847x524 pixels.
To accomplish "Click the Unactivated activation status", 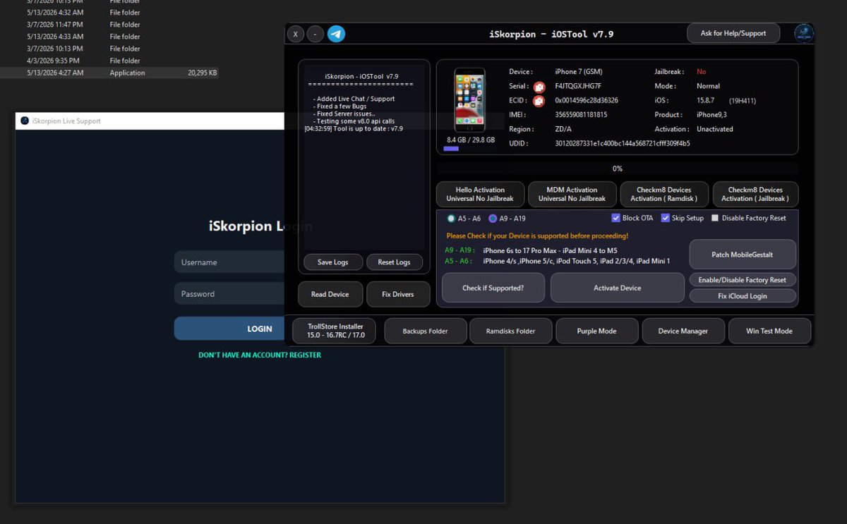I will pyautogui.click(x=715, y=129).
